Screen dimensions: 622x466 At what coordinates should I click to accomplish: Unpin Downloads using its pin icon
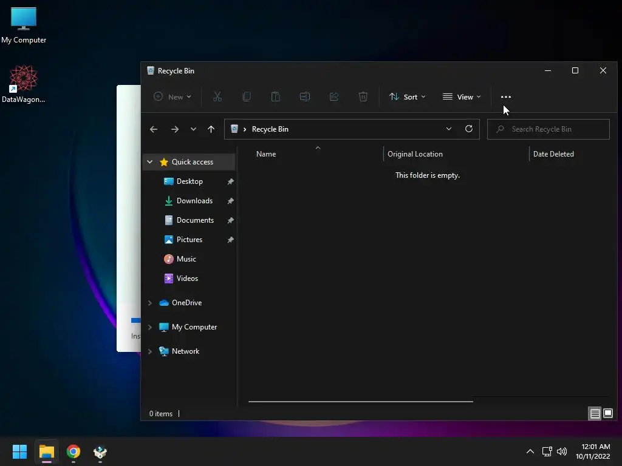click(230, 201)
